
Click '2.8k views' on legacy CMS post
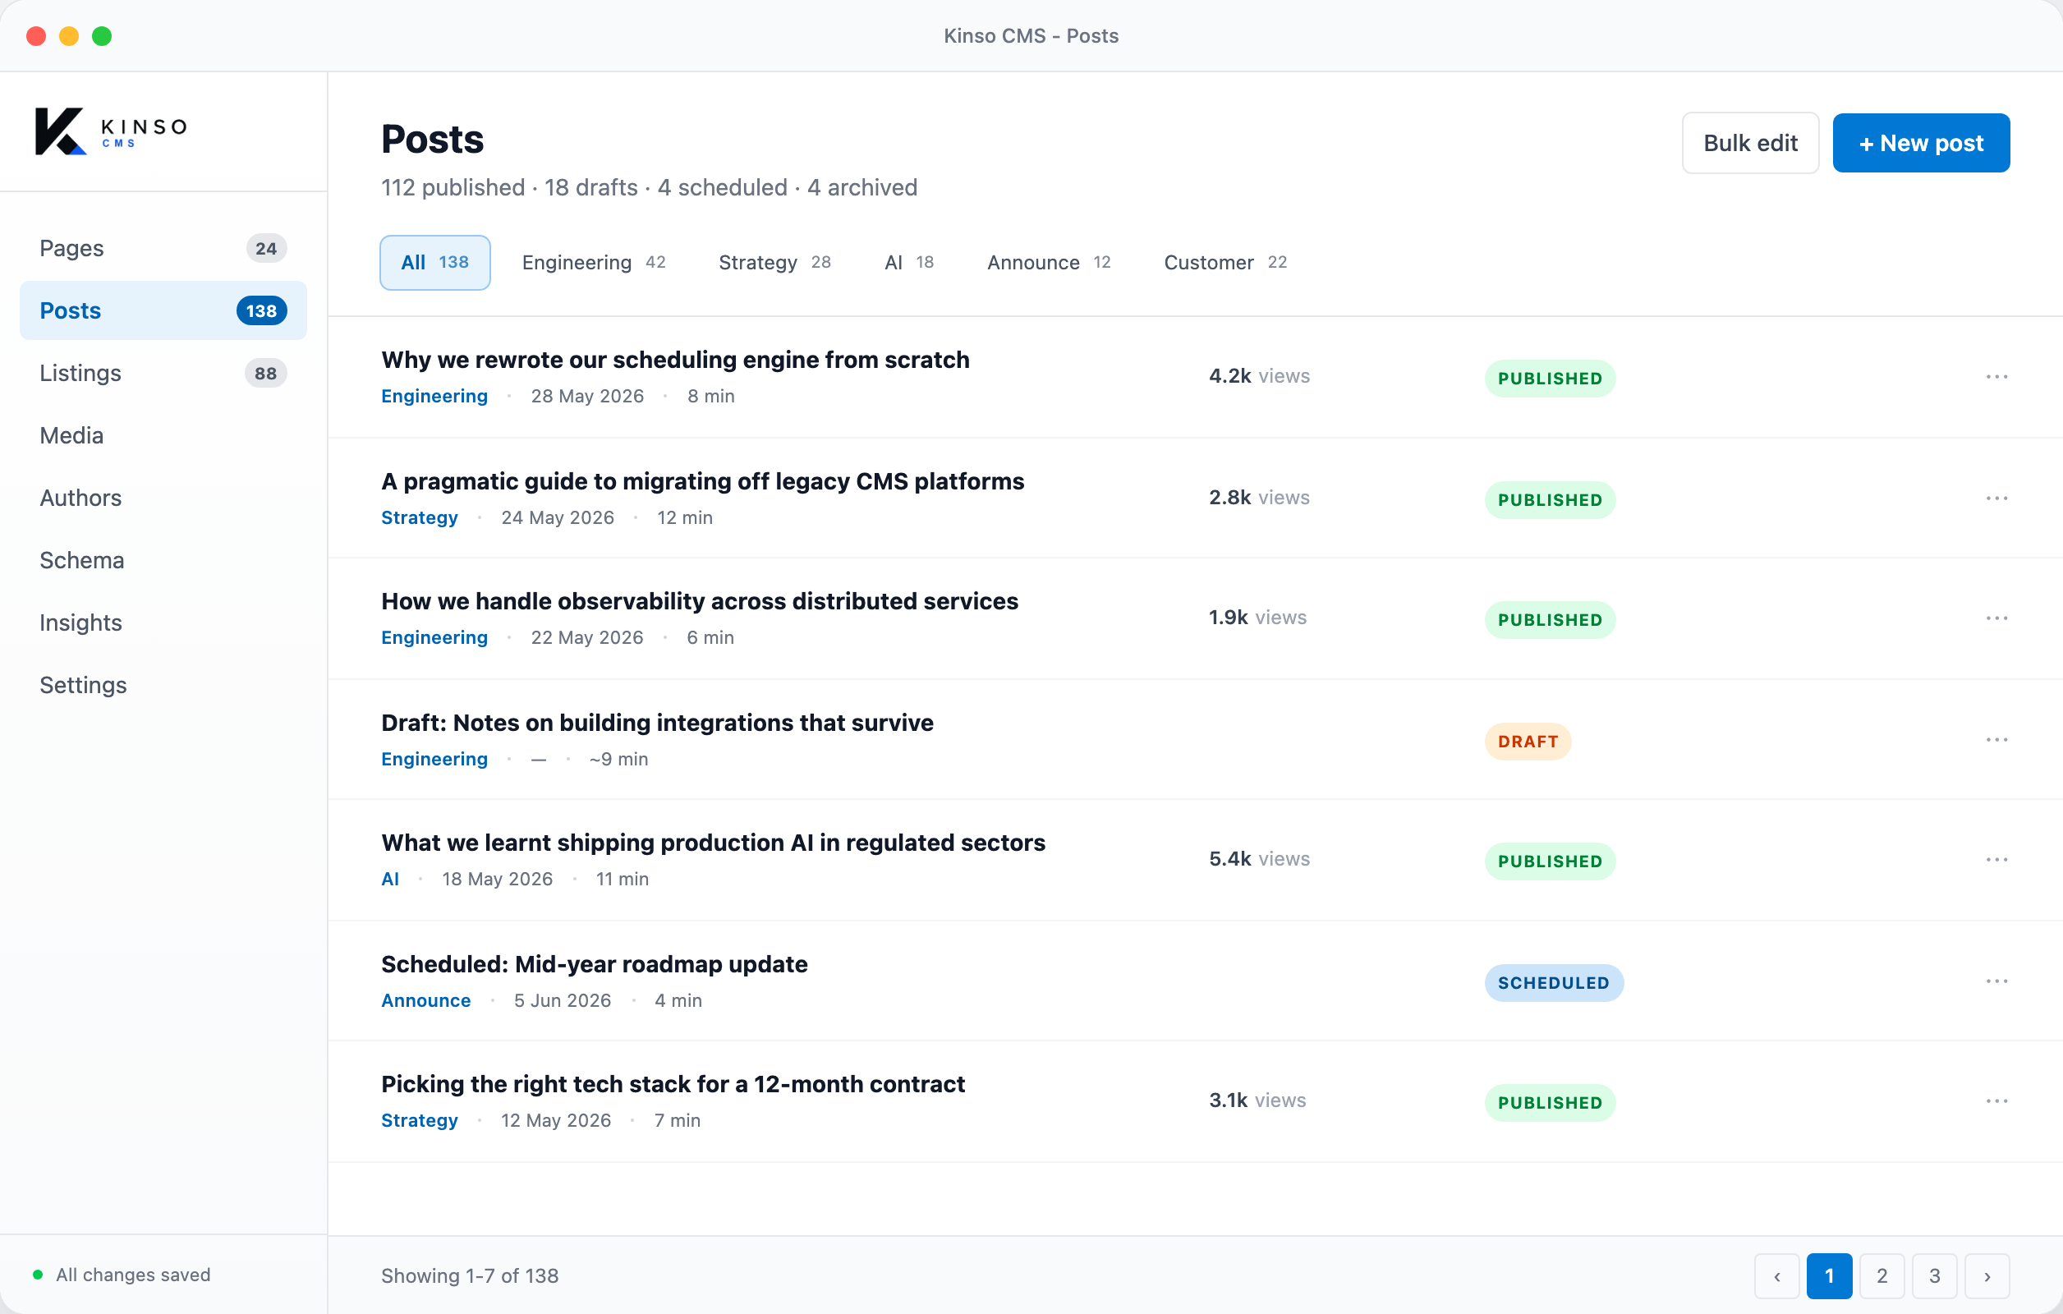pos(1259,498)
